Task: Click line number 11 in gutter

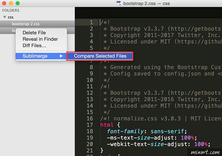Action: pos(90,86)
